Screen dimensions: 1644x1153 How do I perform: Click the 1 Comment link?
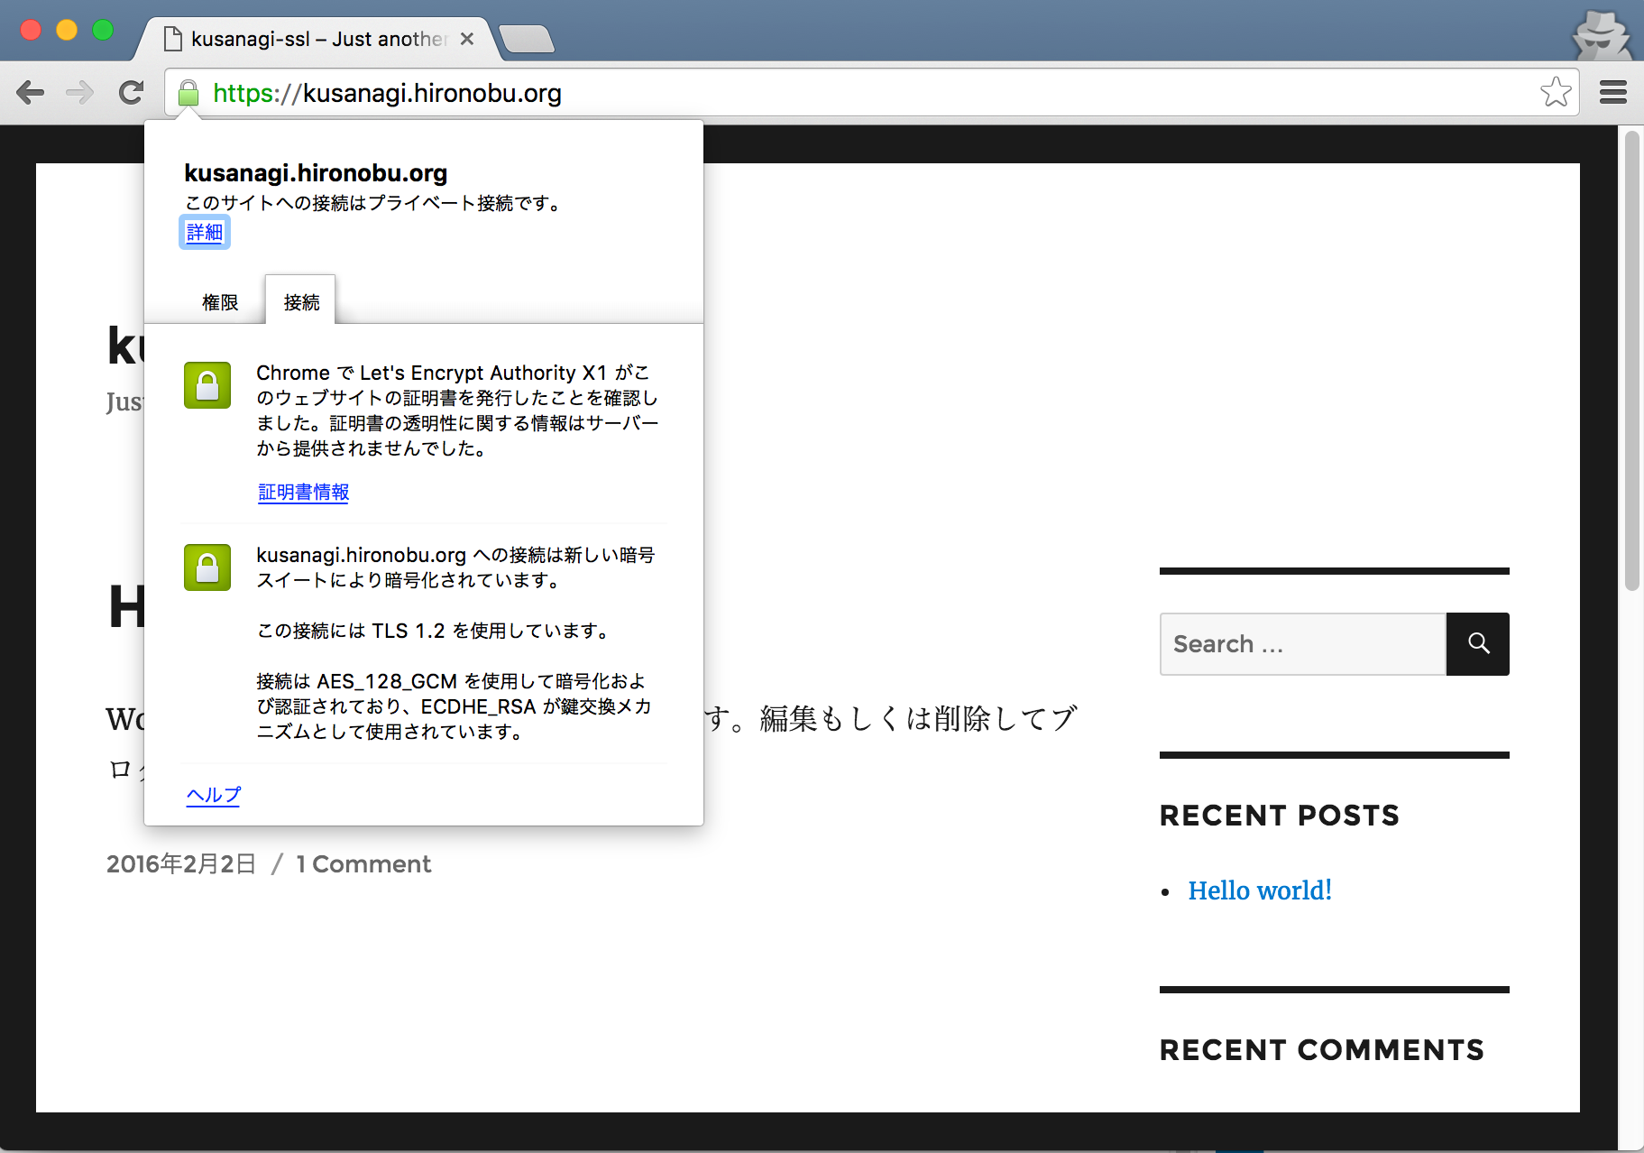(363, 864)
